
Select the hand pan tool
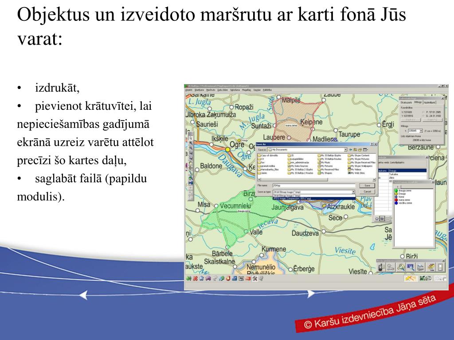click(191, 163)
